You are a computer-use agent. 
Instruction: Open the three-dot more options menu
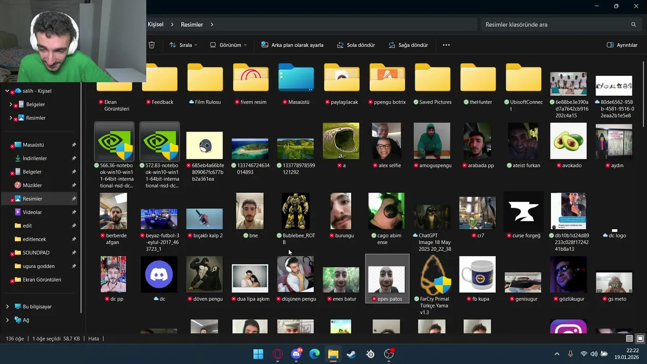tap(446, 45)
